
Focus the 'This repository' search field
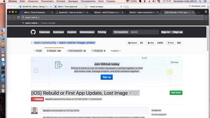[x=136, y=32]
